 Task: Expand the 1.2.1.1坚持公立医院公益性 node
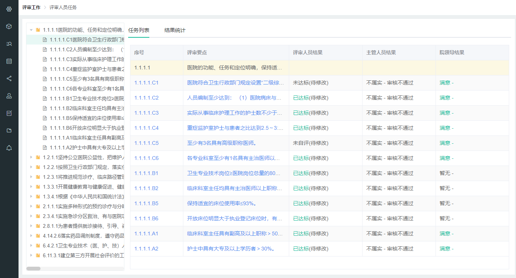click(x=31, y=157)
